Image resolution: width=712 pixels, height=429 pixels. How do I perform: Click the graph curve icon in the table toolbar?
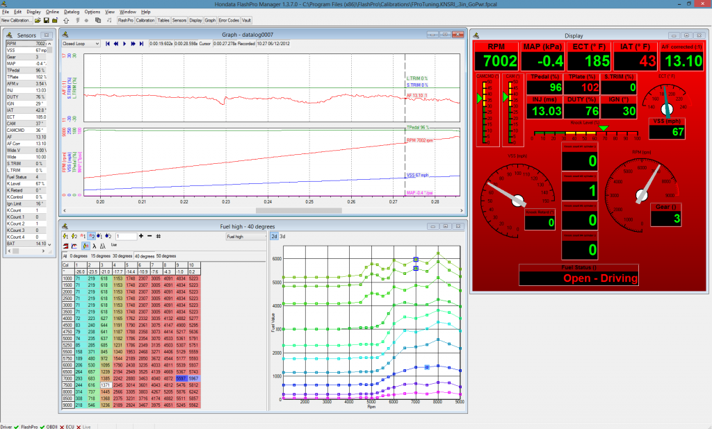coord(74,246)
